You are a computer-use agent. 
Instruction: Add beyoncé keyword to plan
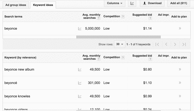[180, 83]
